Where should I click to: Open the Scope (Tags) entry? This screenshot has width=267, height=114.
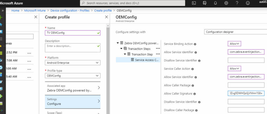point(73,111)
